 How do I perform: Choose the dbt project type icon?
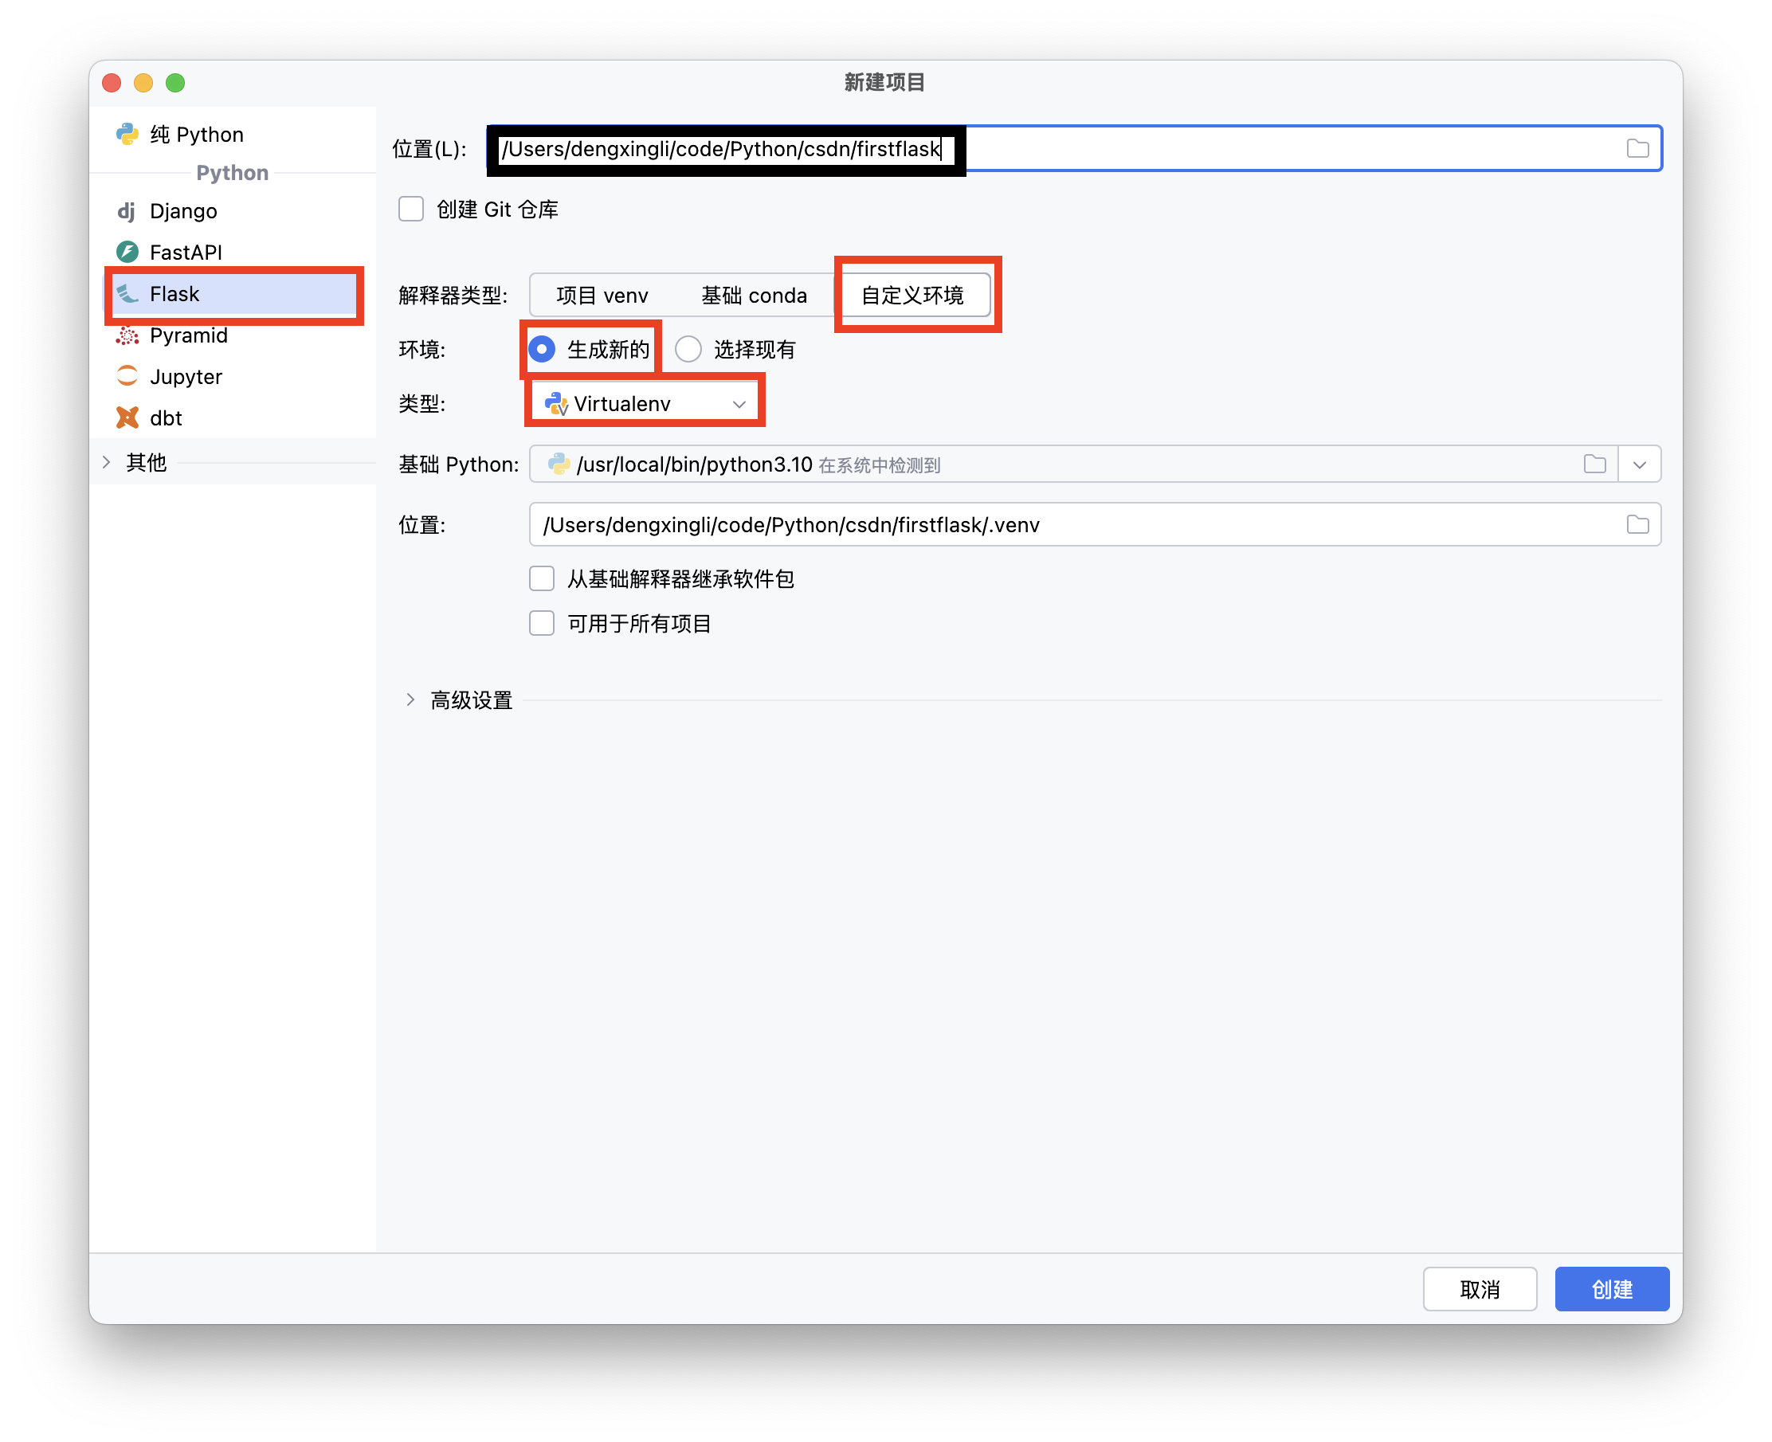(x=127, y=417)
